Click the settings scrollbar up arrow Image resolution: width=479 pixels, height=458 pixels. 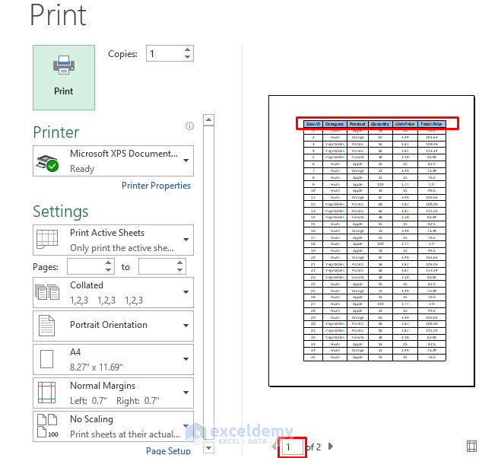pyautogui.click(x=208, y=120)
